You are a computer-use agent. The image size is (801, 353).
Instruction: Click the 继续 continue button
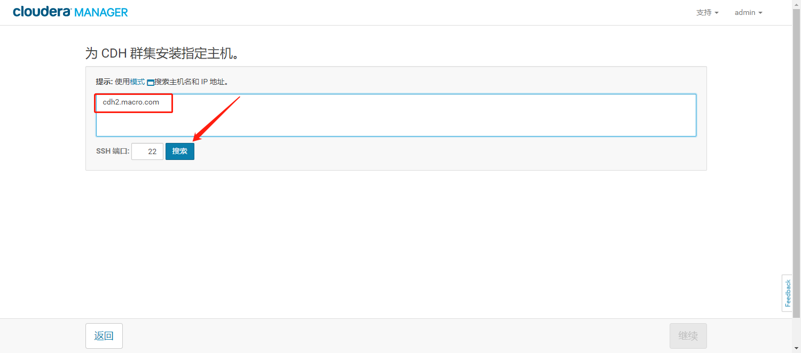pos(688,336)
